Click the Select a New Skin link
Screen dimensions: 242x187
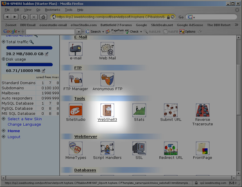pos(25,119)
